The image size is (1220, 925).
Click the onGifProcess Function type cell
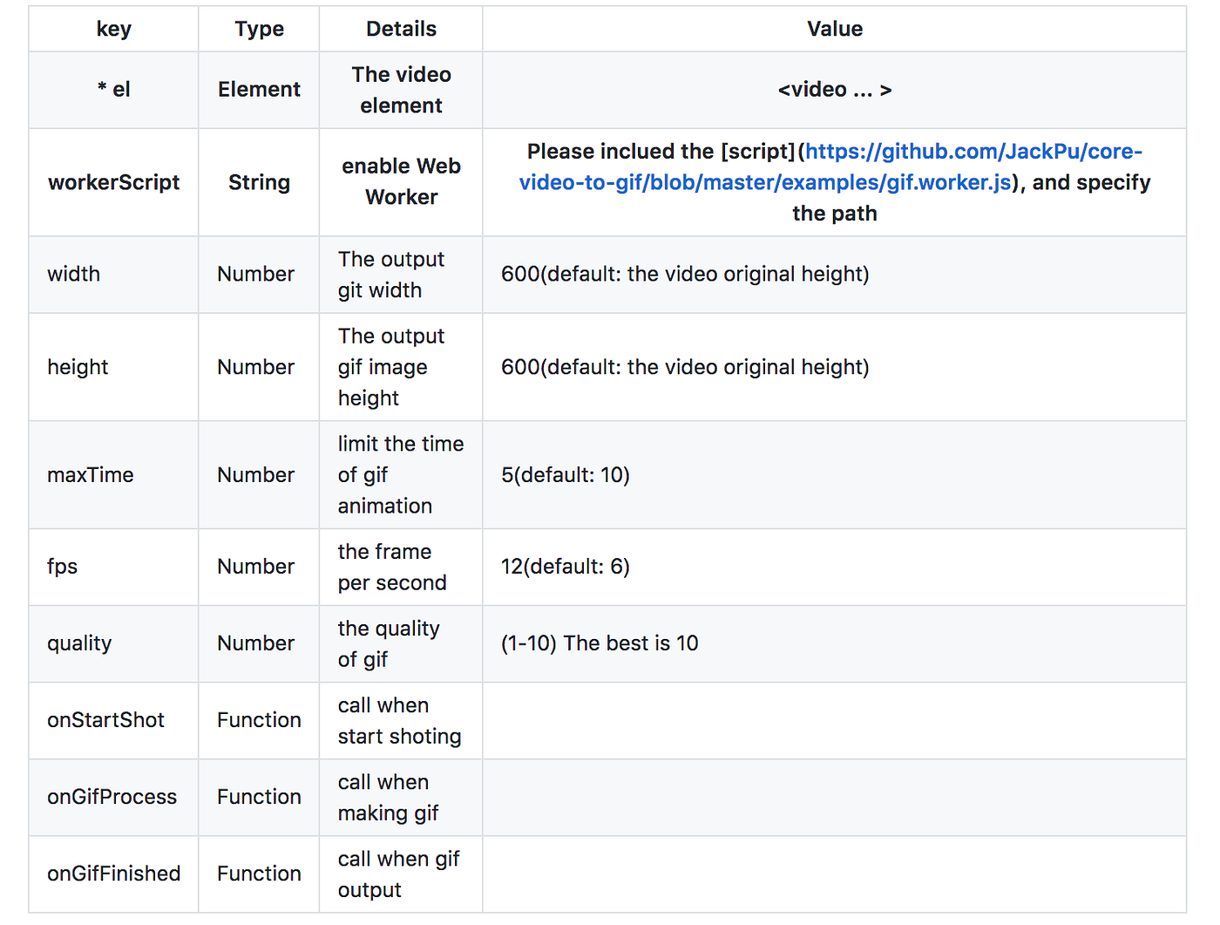tap(259, 796)
